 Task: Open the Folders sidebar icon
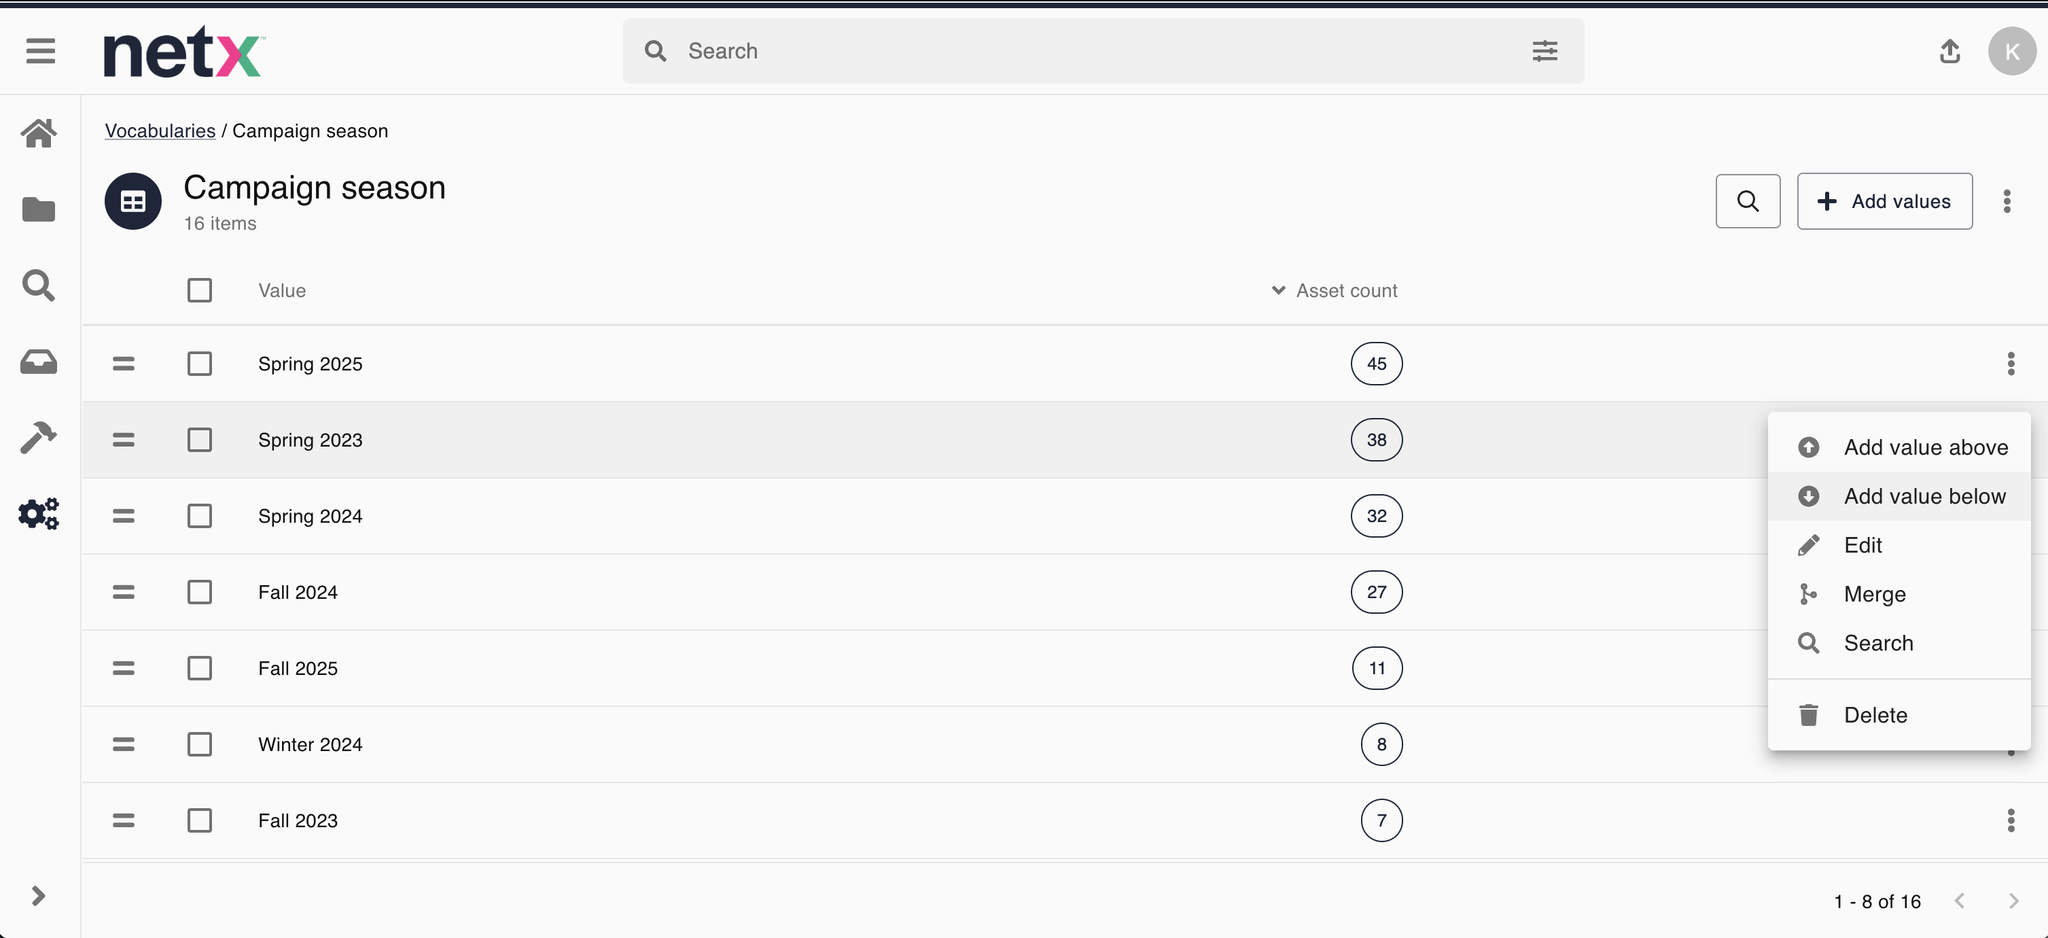click(38, 209)
